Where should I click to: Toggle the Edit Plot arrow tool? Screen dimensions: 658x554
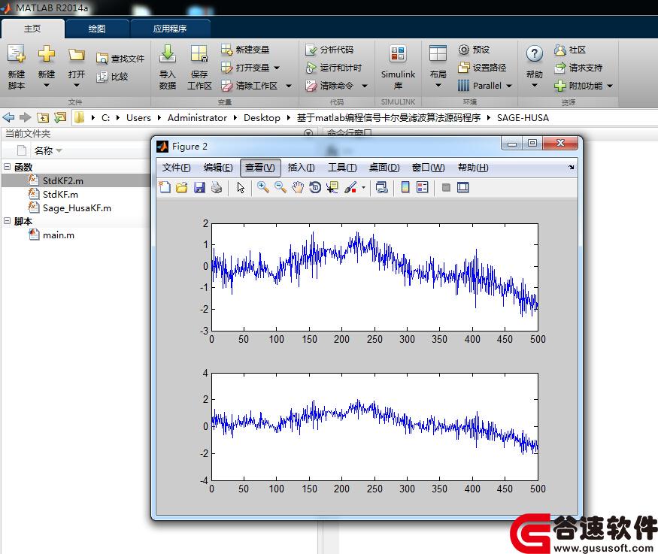[x=241, y=187]
